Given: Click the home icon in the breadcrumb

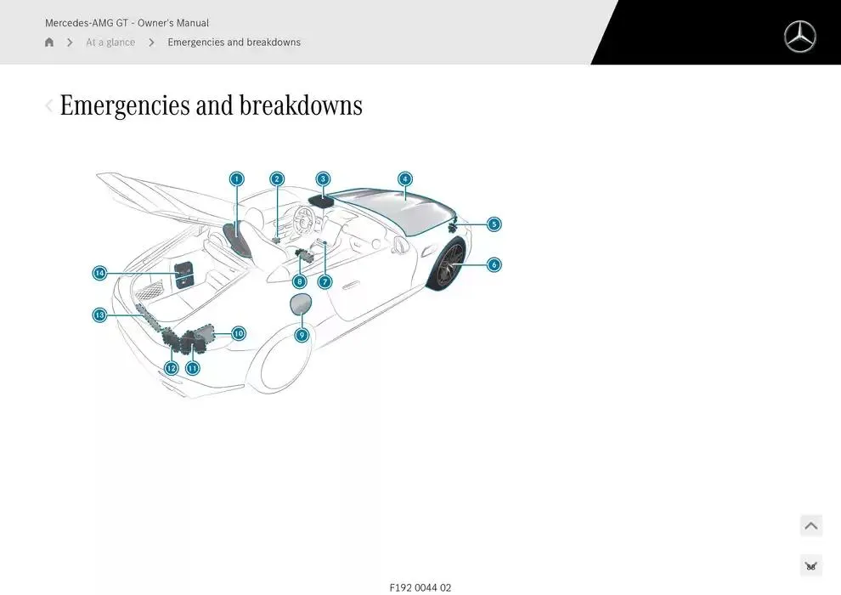Looking at the screenshot, I should pos(49,42).
